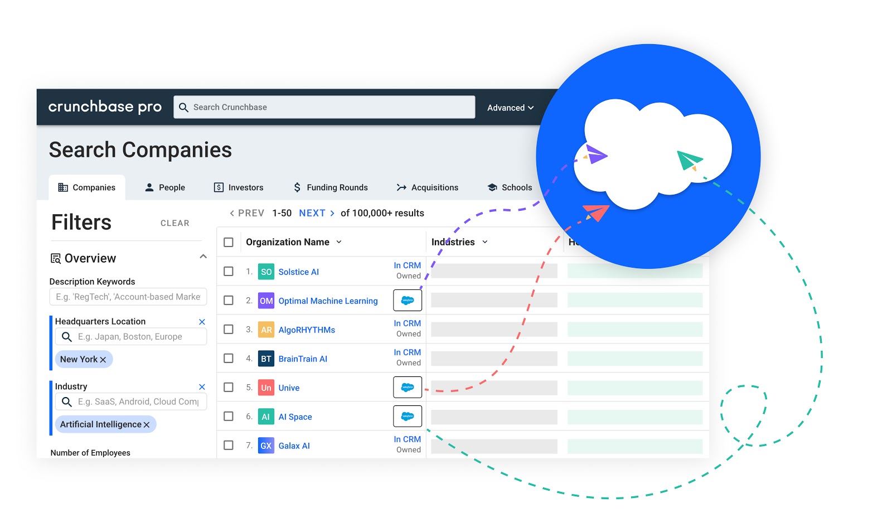Go to the crunchbase pro home logo

tap(105, 107)
